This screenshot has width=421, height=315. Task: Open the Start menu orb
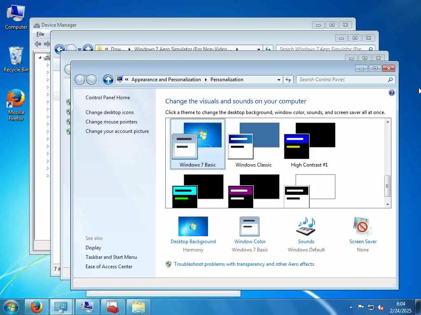click(11, 307)
